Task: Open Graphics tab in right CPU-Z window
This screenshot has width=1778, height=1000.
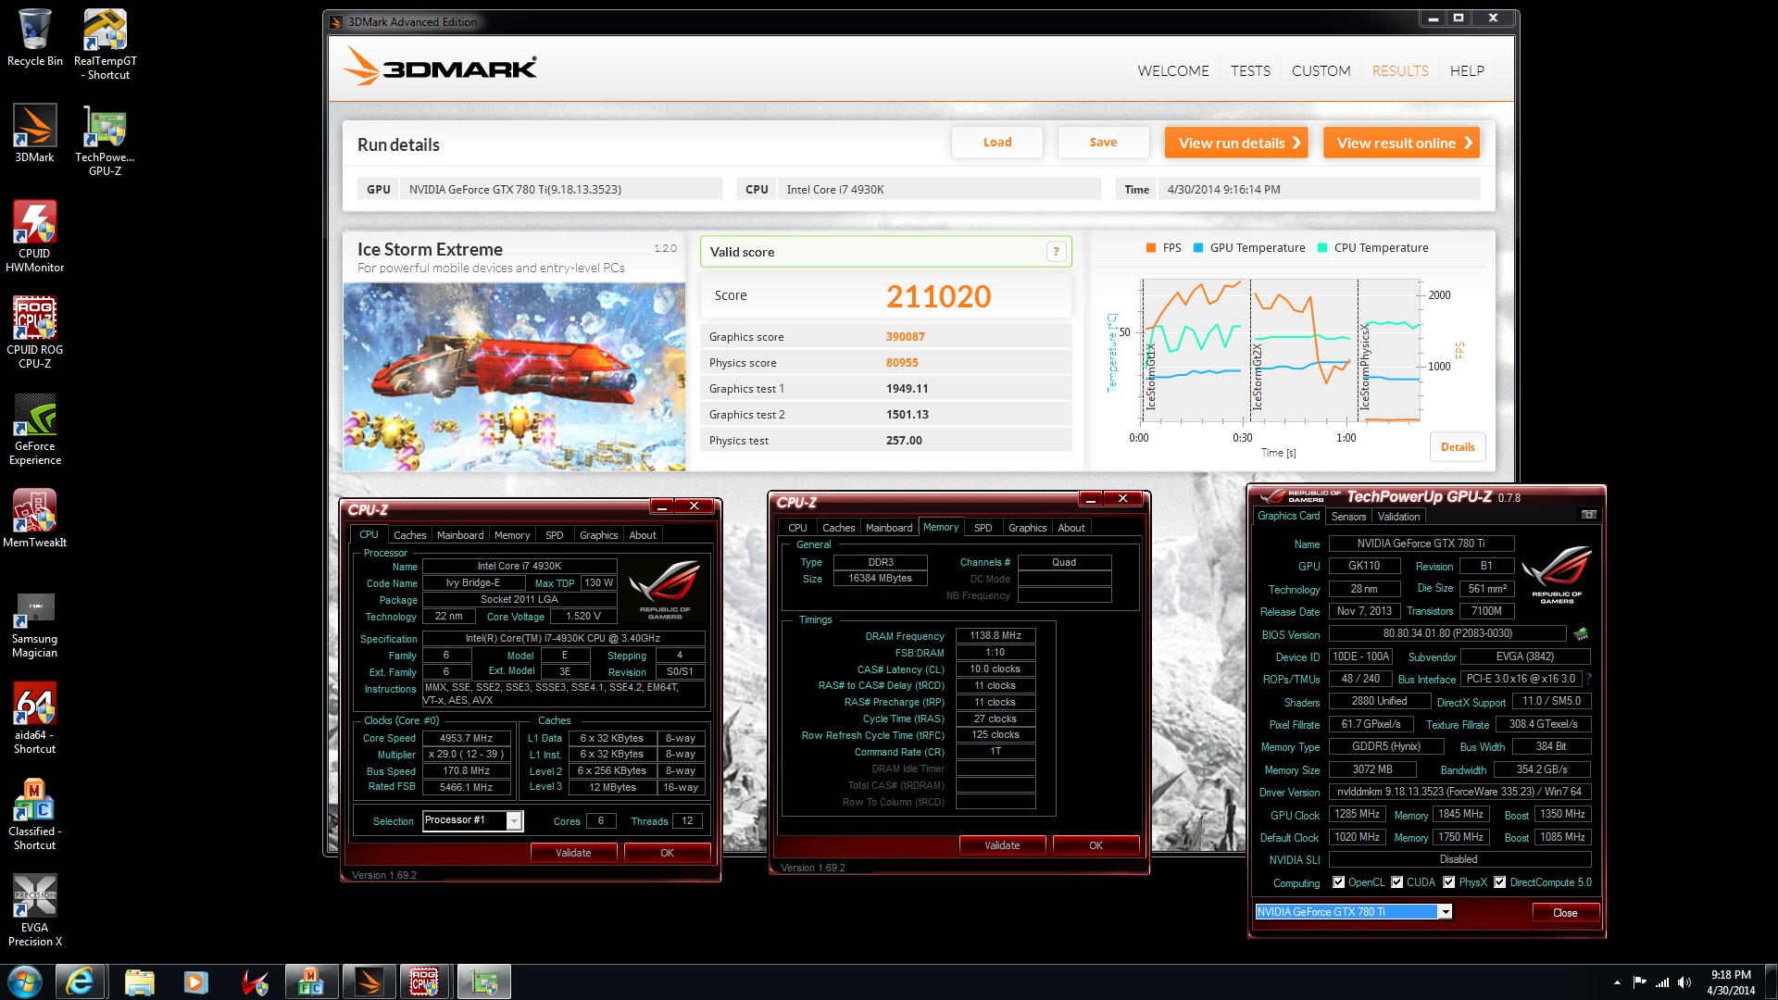Action: [1027, 528]
